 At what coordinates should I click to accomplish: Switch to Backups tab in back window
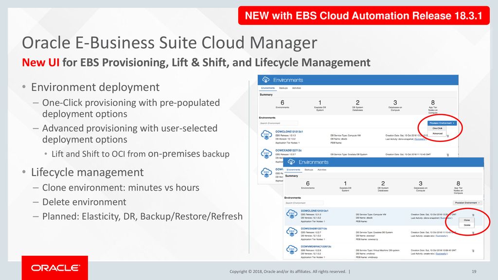284,88
